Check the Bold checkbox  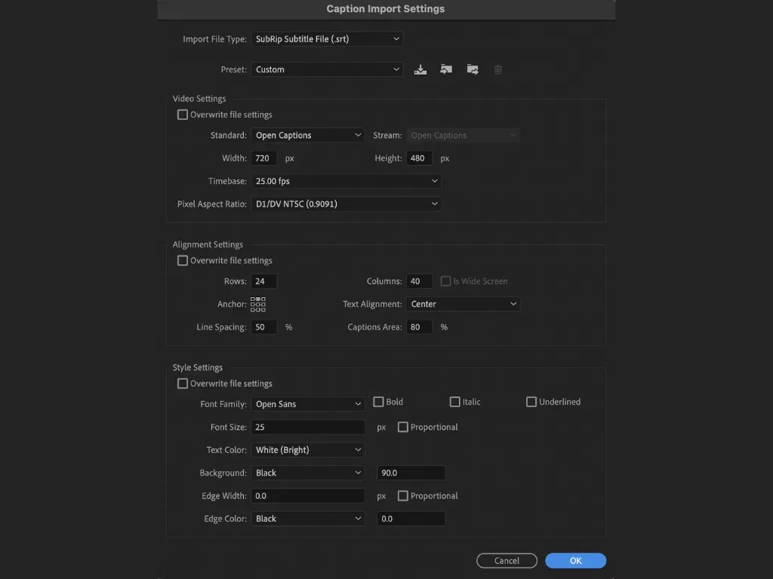[x=378, y=402]
